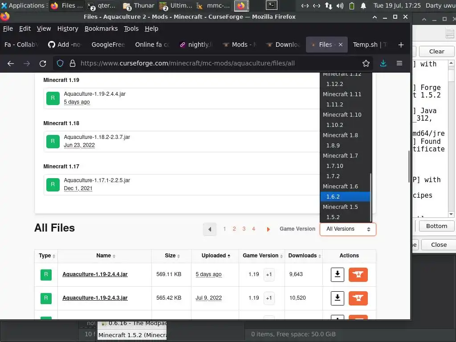
Task: Open the Bookmarks menu
Action: coord(101,28)
